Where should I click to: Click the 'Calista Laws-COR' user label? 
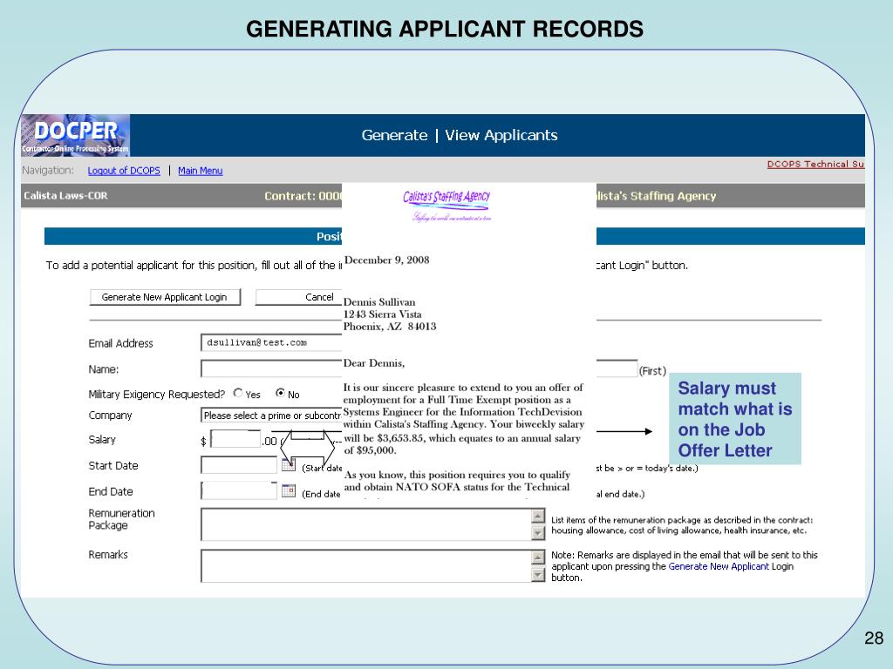(65, 196)
